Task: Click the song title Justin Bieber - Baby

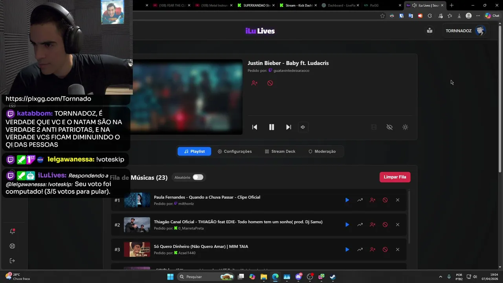Action: tap(288, 63)
